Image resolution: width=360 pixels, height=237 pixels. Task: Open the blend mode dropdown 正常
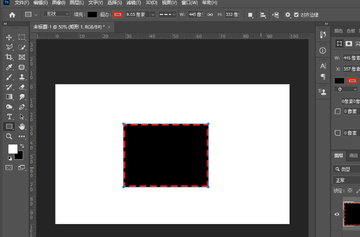346,180
